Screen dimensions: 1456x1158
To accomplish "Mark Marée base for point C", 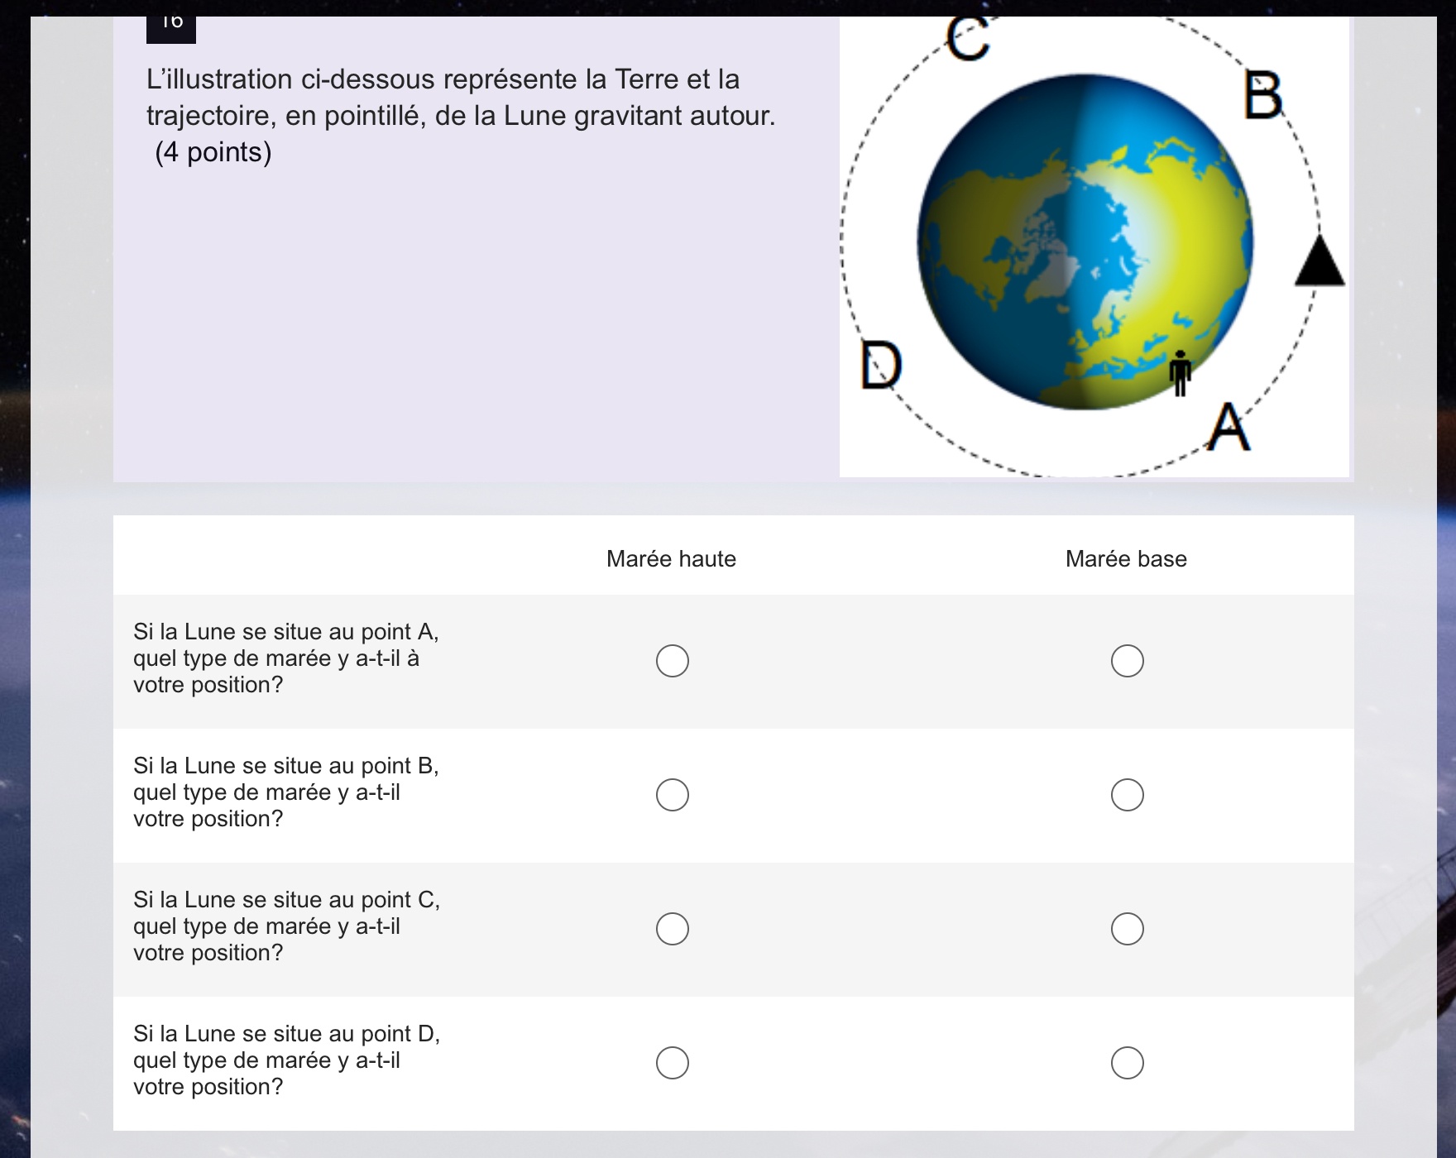I will pyautogui.click(x=1127, y=929).
